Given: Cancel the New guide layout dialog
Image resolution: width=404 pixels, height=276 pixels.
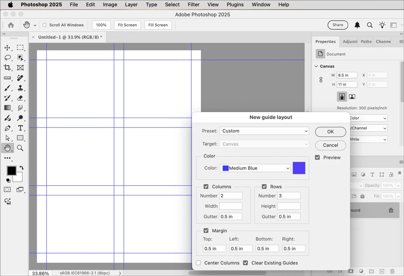Looking at the screenshot, I should coord(331,145).
